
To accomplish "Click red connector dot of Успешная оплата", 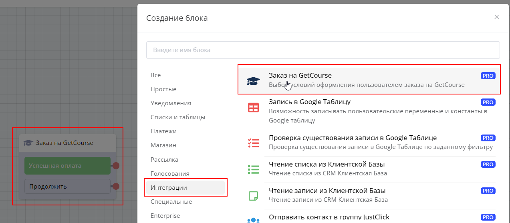I will [x=116, y=166].
